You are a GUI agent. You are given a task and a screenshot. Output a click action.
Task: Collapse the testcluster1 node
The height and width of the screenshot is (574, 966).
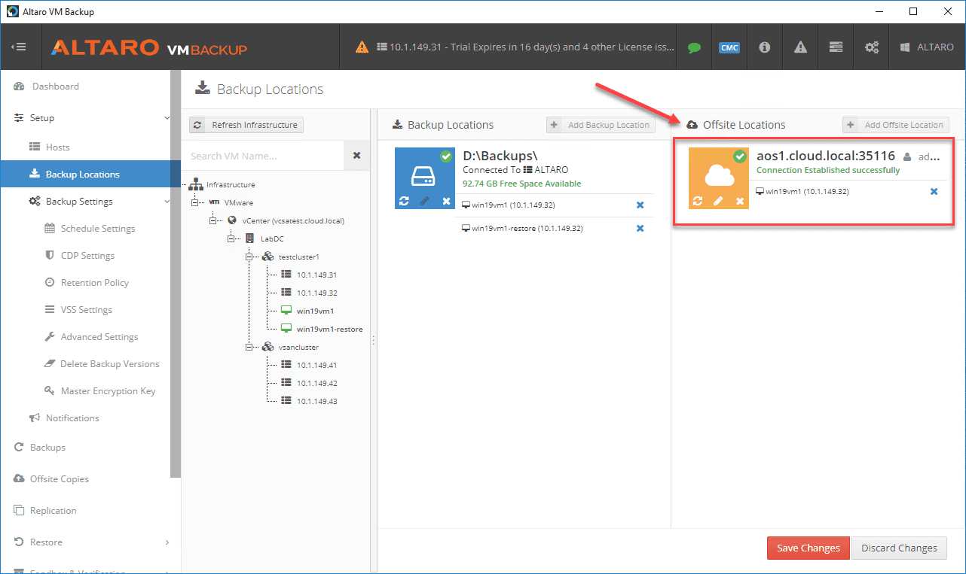(x=250, y=257)
